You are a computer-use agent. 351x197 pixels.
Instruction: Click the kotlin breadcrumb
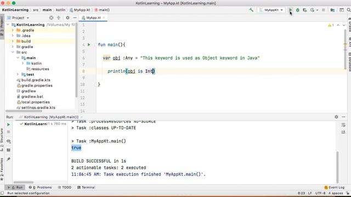60,10
